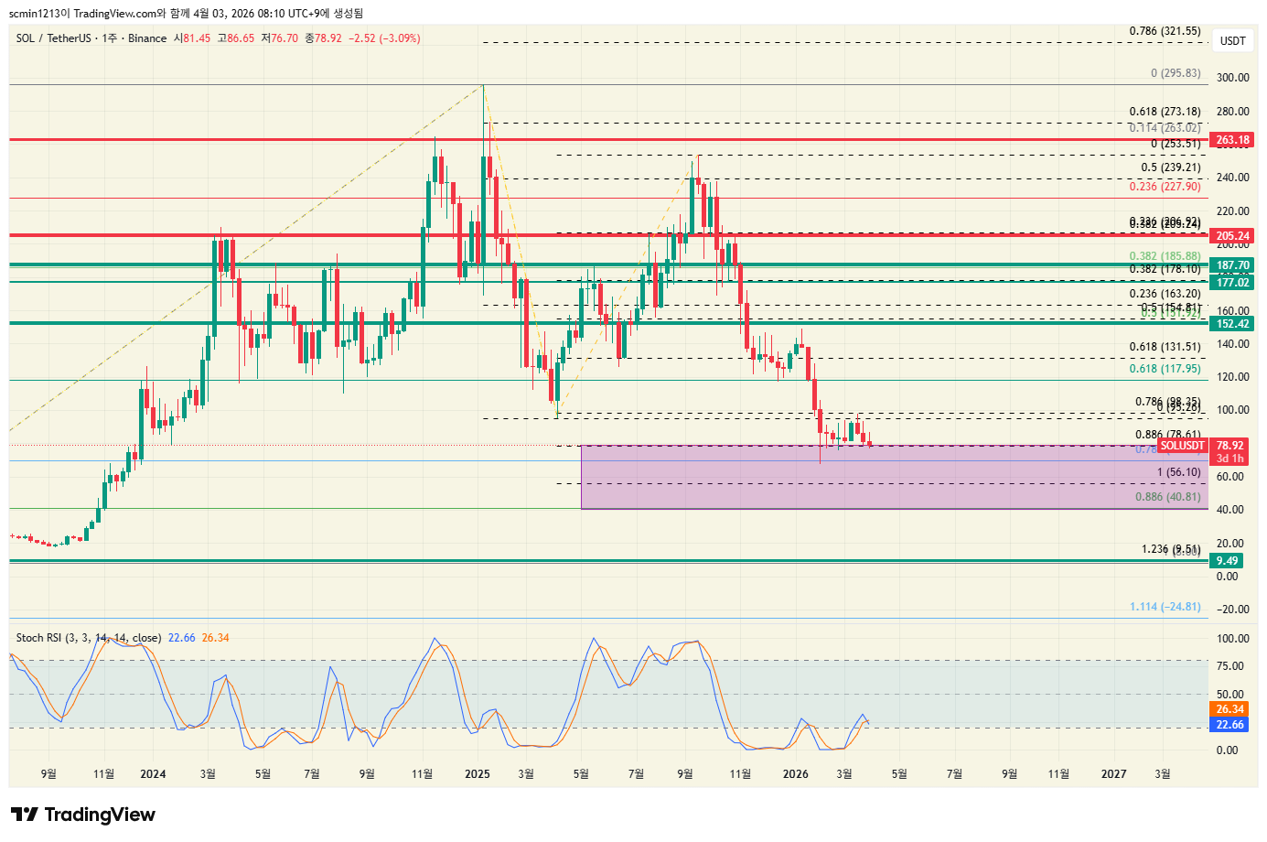
Task: Select the Stoch RSI indicator legend
Action: [x=88, y=638]
